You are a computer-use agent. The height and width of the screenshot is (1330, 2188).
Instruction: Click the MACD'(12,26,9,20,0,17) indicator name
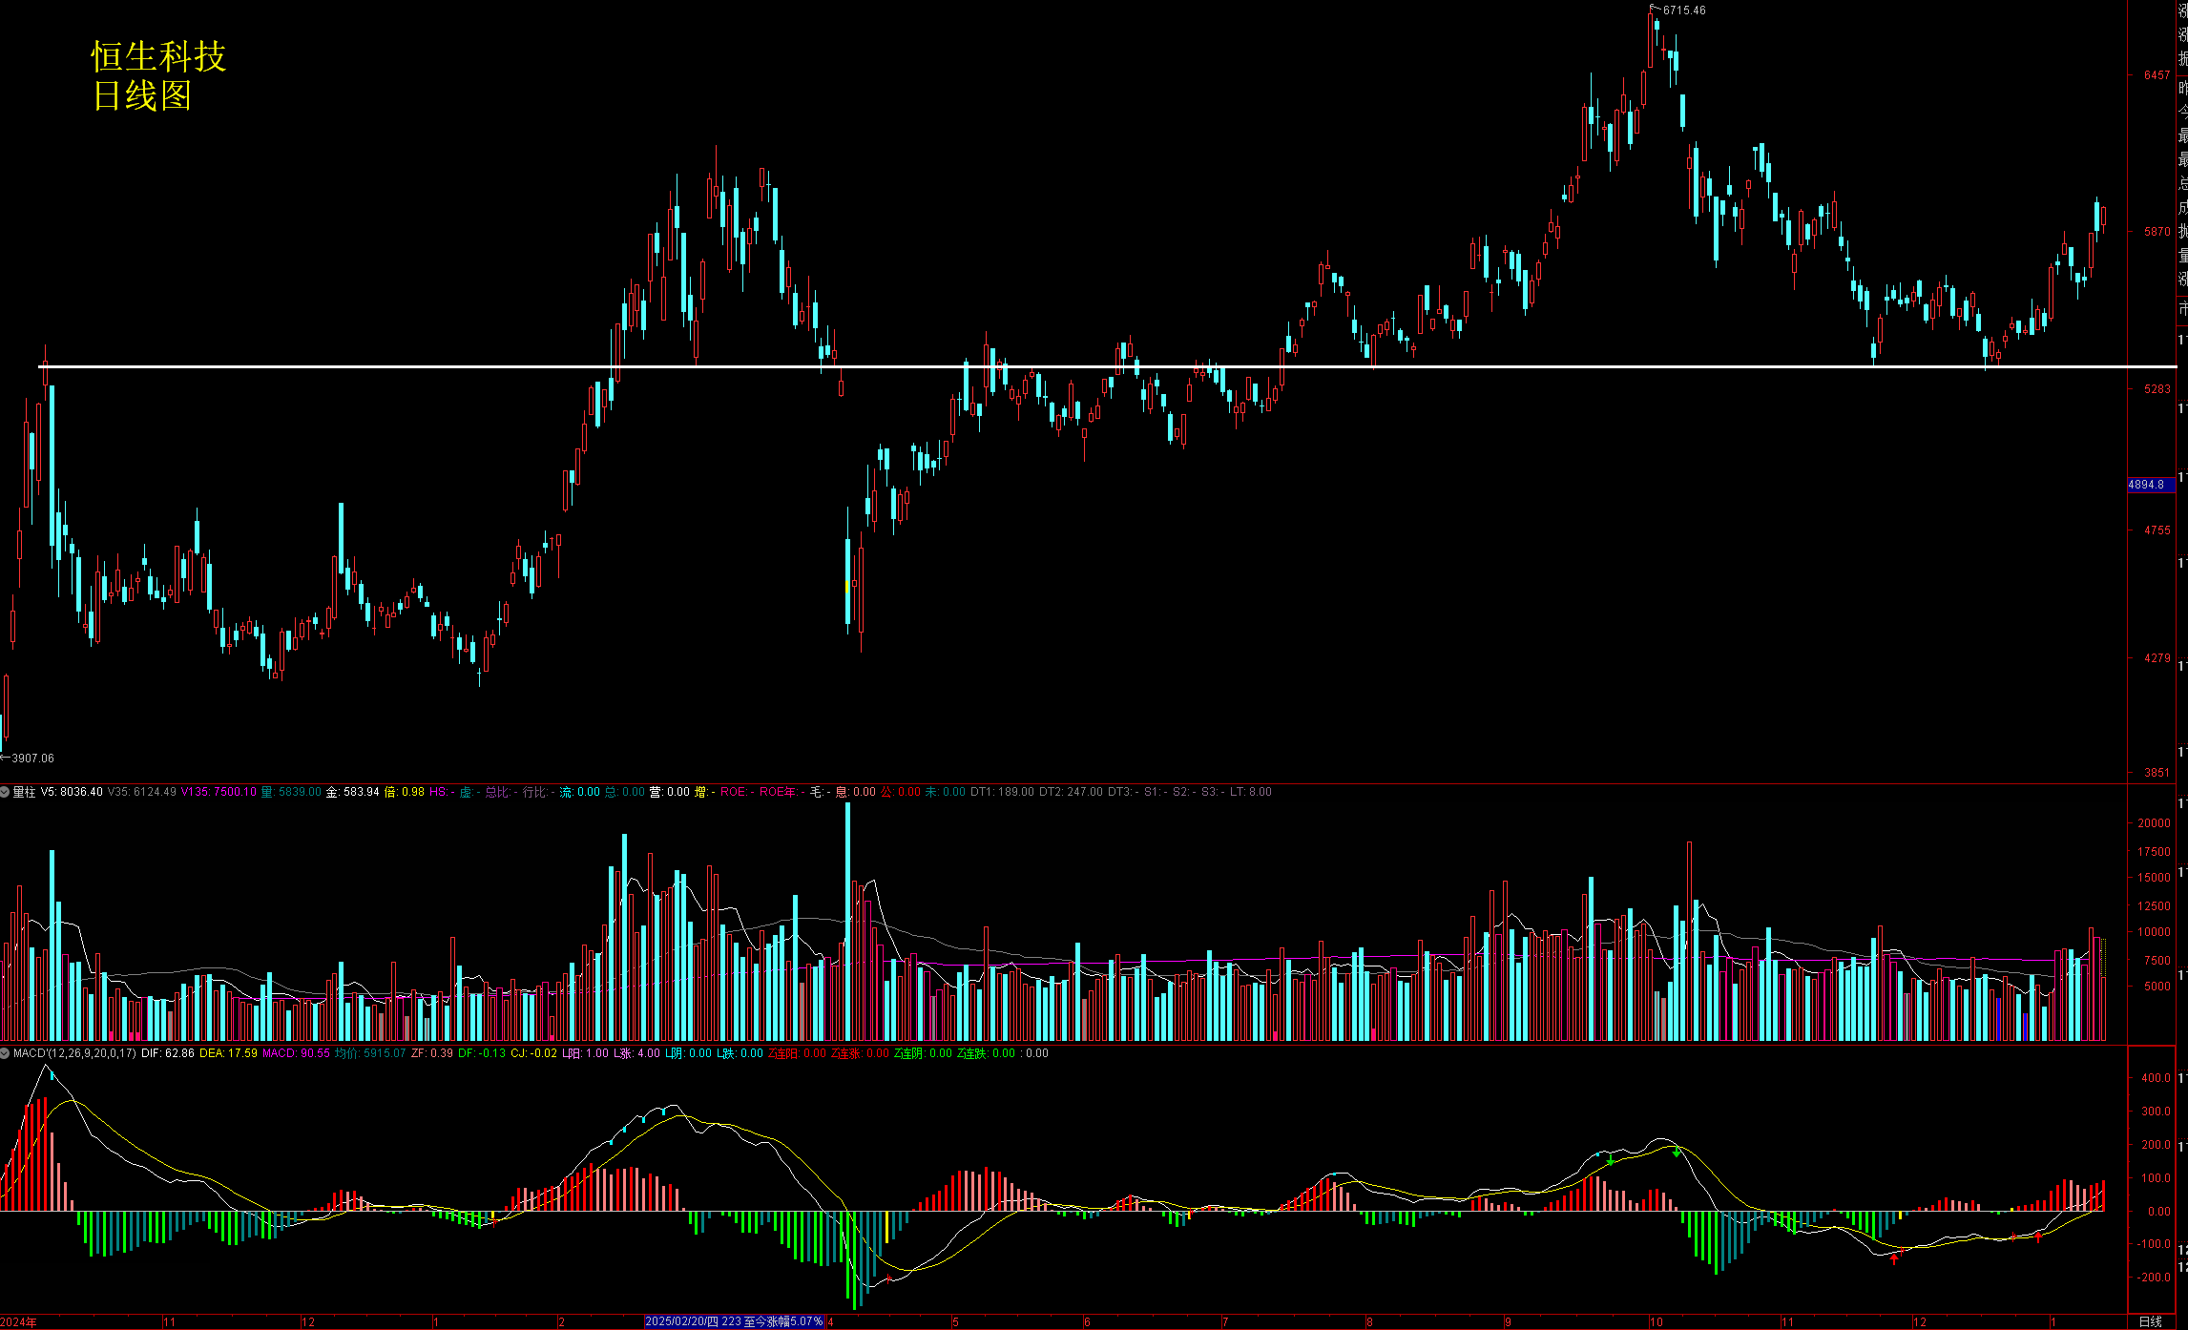[x=74, y=1053]
